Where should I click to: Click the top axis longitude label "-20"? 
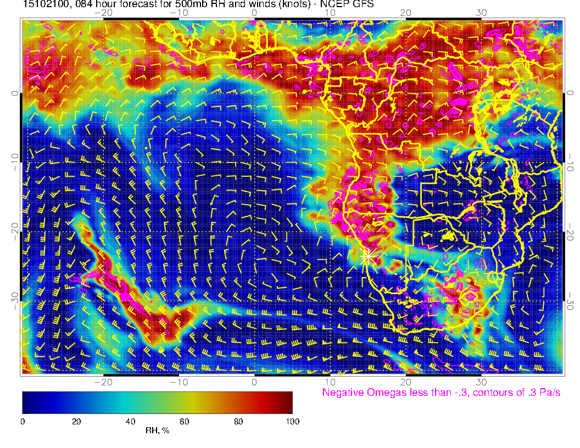point(103,12)
